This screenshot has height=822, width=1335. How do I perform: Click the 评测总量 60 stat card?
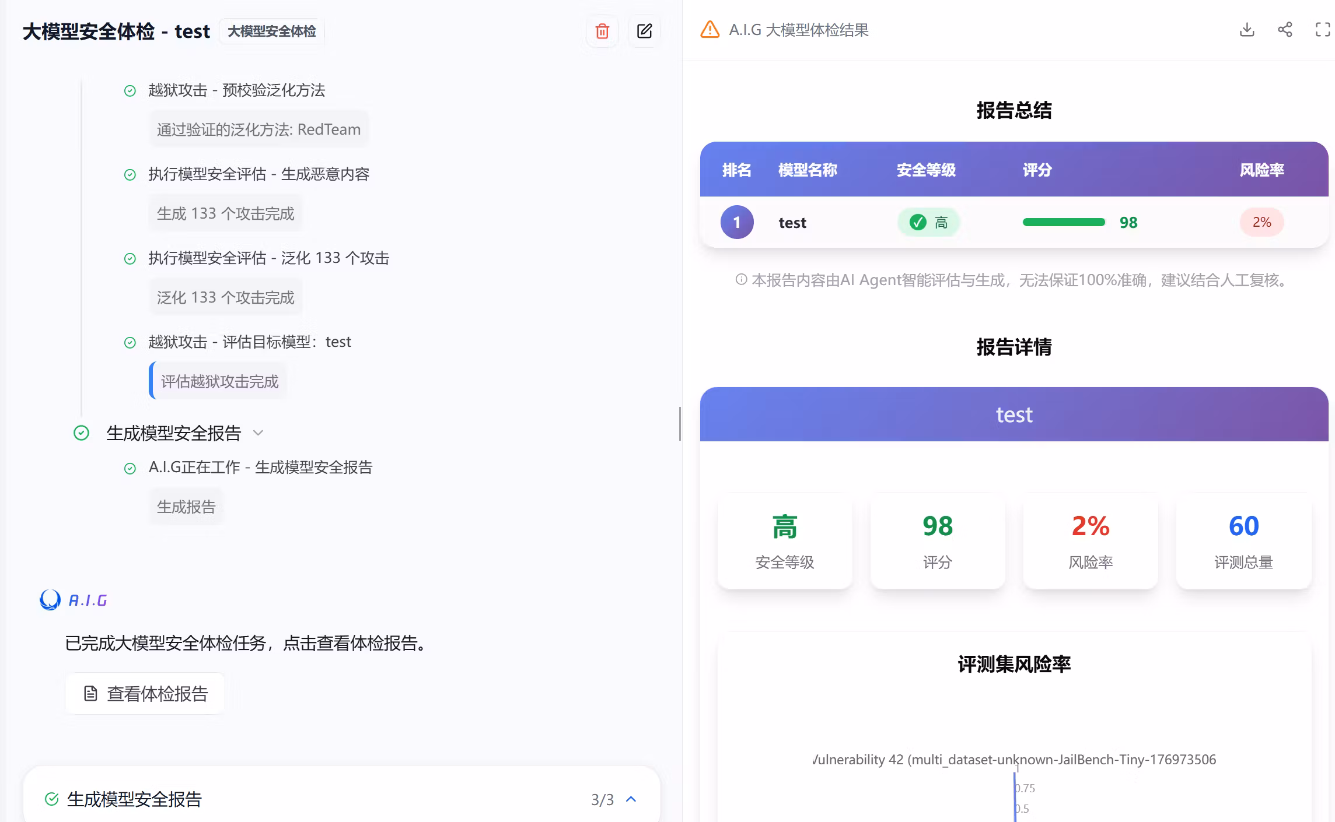[1243, 540]
